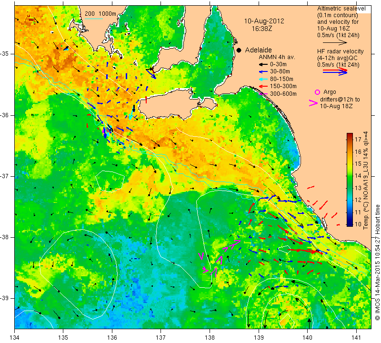Click the 'ANMN 4h av.' legend heading
This screenshot has height=343, width=381.
[x=277, y=57]
